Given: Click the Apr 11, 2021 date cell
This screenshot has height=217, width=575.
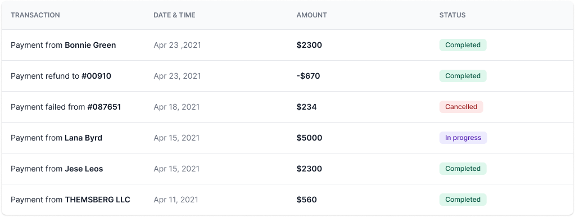Looking at the screenshot, I should [176, 200].
